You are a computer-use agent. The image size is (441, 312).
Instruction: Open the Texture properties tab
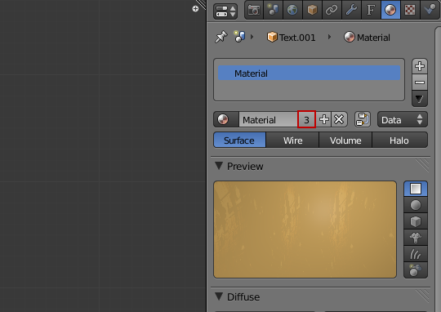(410, 10)
